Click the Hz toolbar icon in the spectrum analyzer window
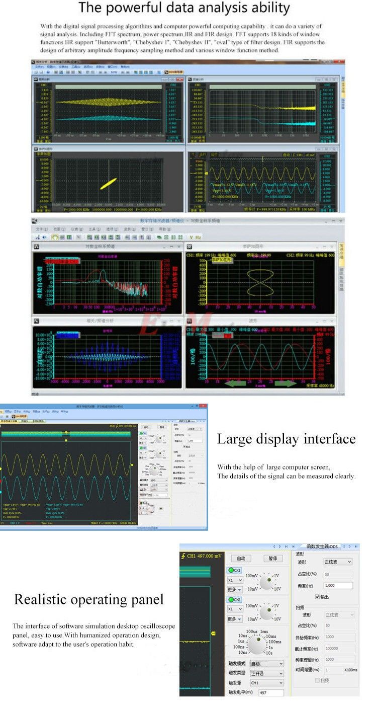Screen dimensions: 377x704 coord(199,237)
